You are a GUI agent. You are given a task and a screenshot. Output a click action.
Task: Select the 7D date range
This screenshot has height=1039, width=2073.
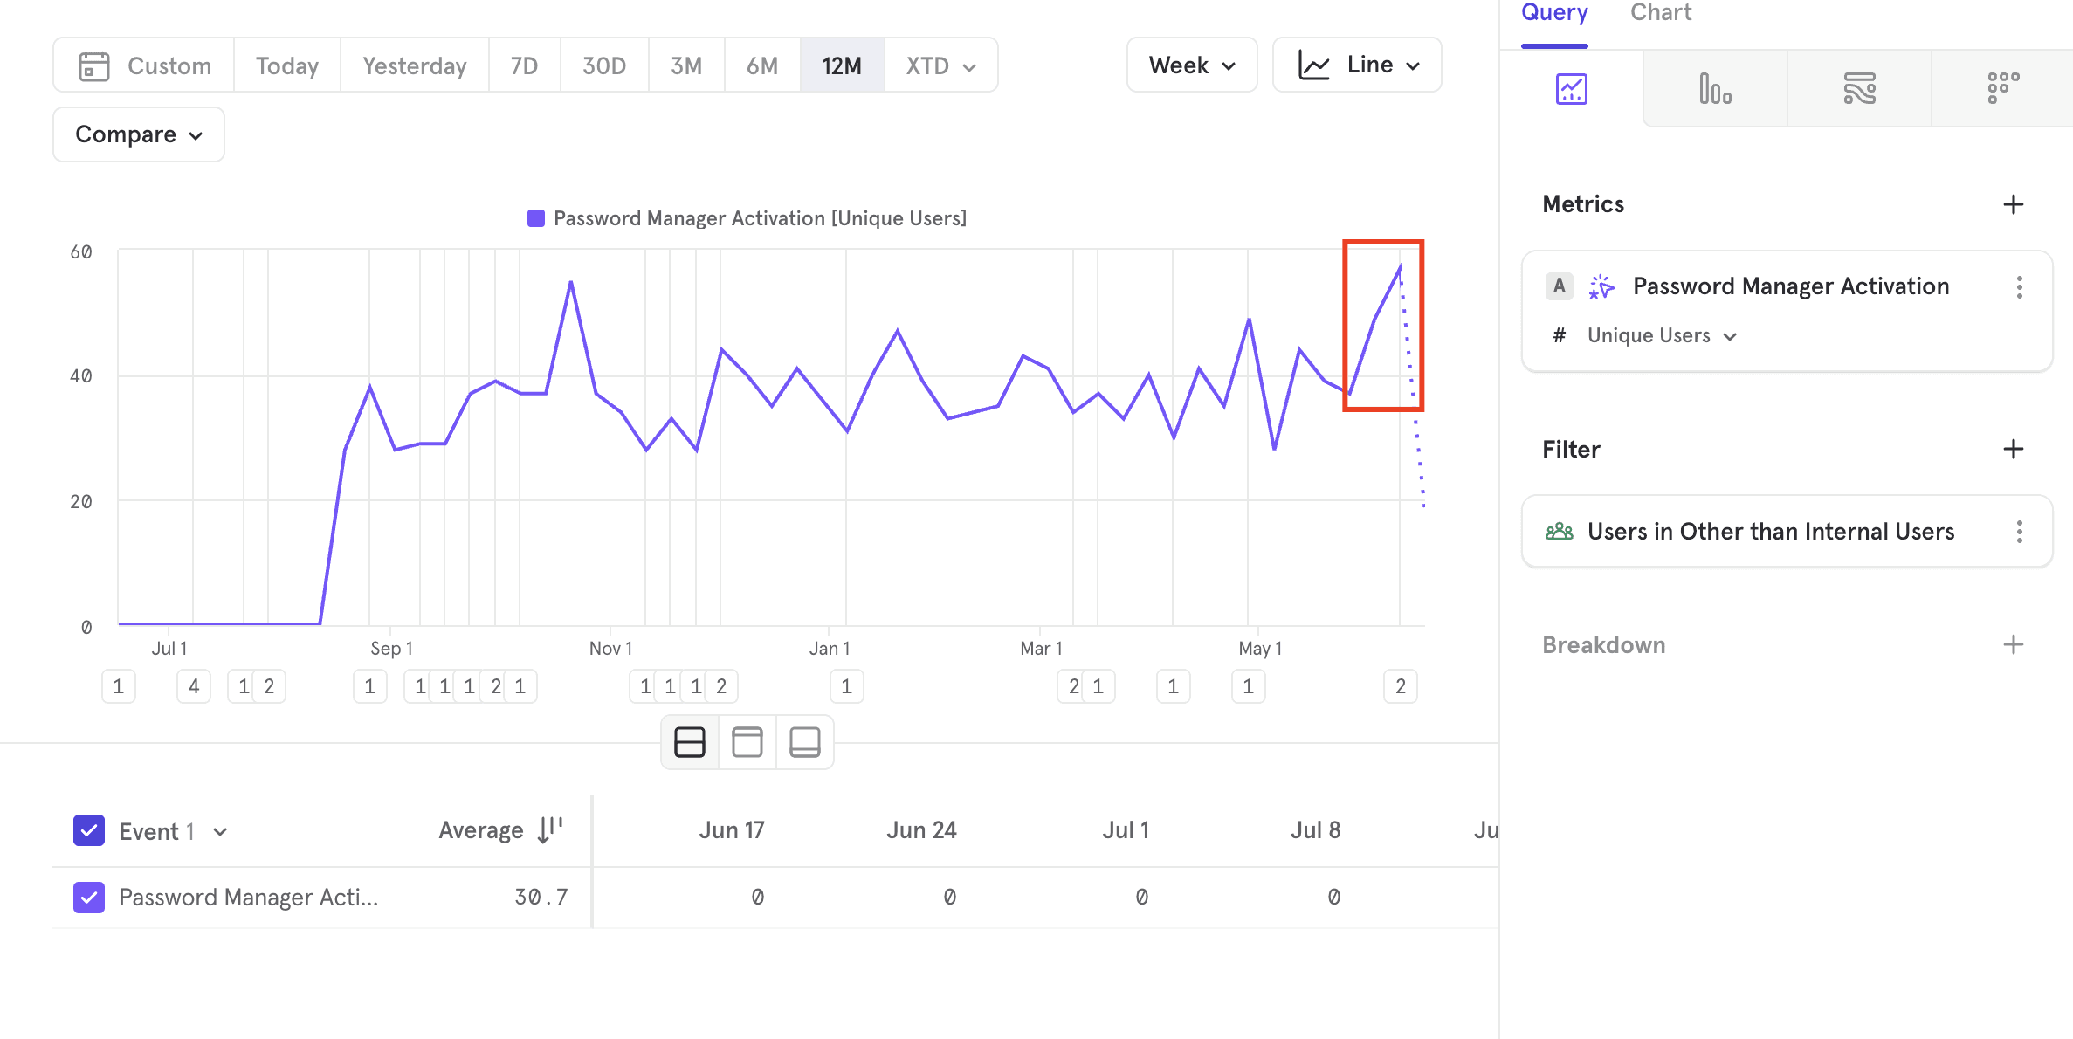(524, 65)
